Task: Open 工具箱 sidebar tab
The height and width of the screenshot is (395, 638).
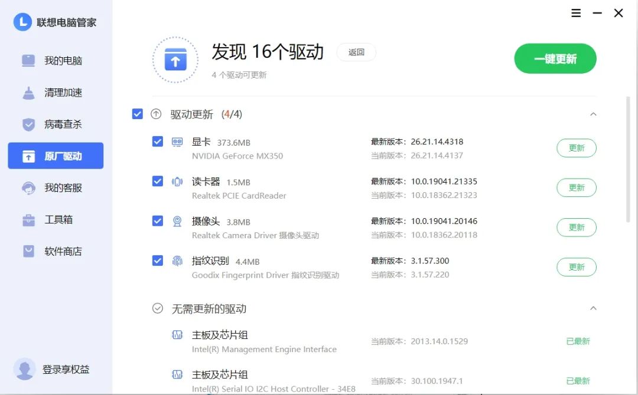Action: (56, 220)
